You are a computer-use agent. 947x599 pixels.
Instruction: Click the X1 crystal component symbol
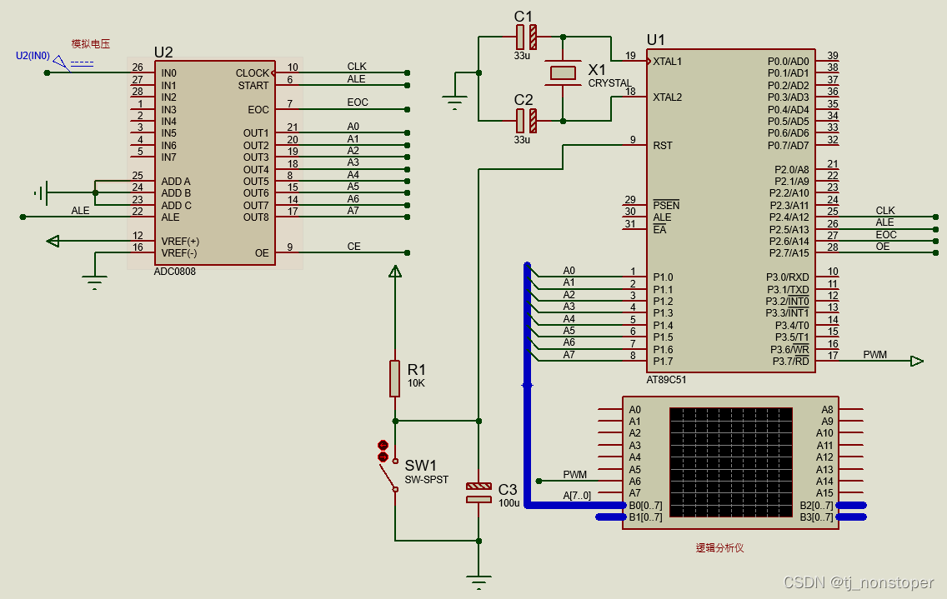pyautogui.click(x=563, y=73)
